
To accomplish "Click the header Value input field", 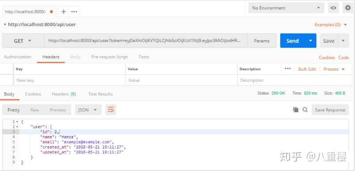I will point(181,80).
